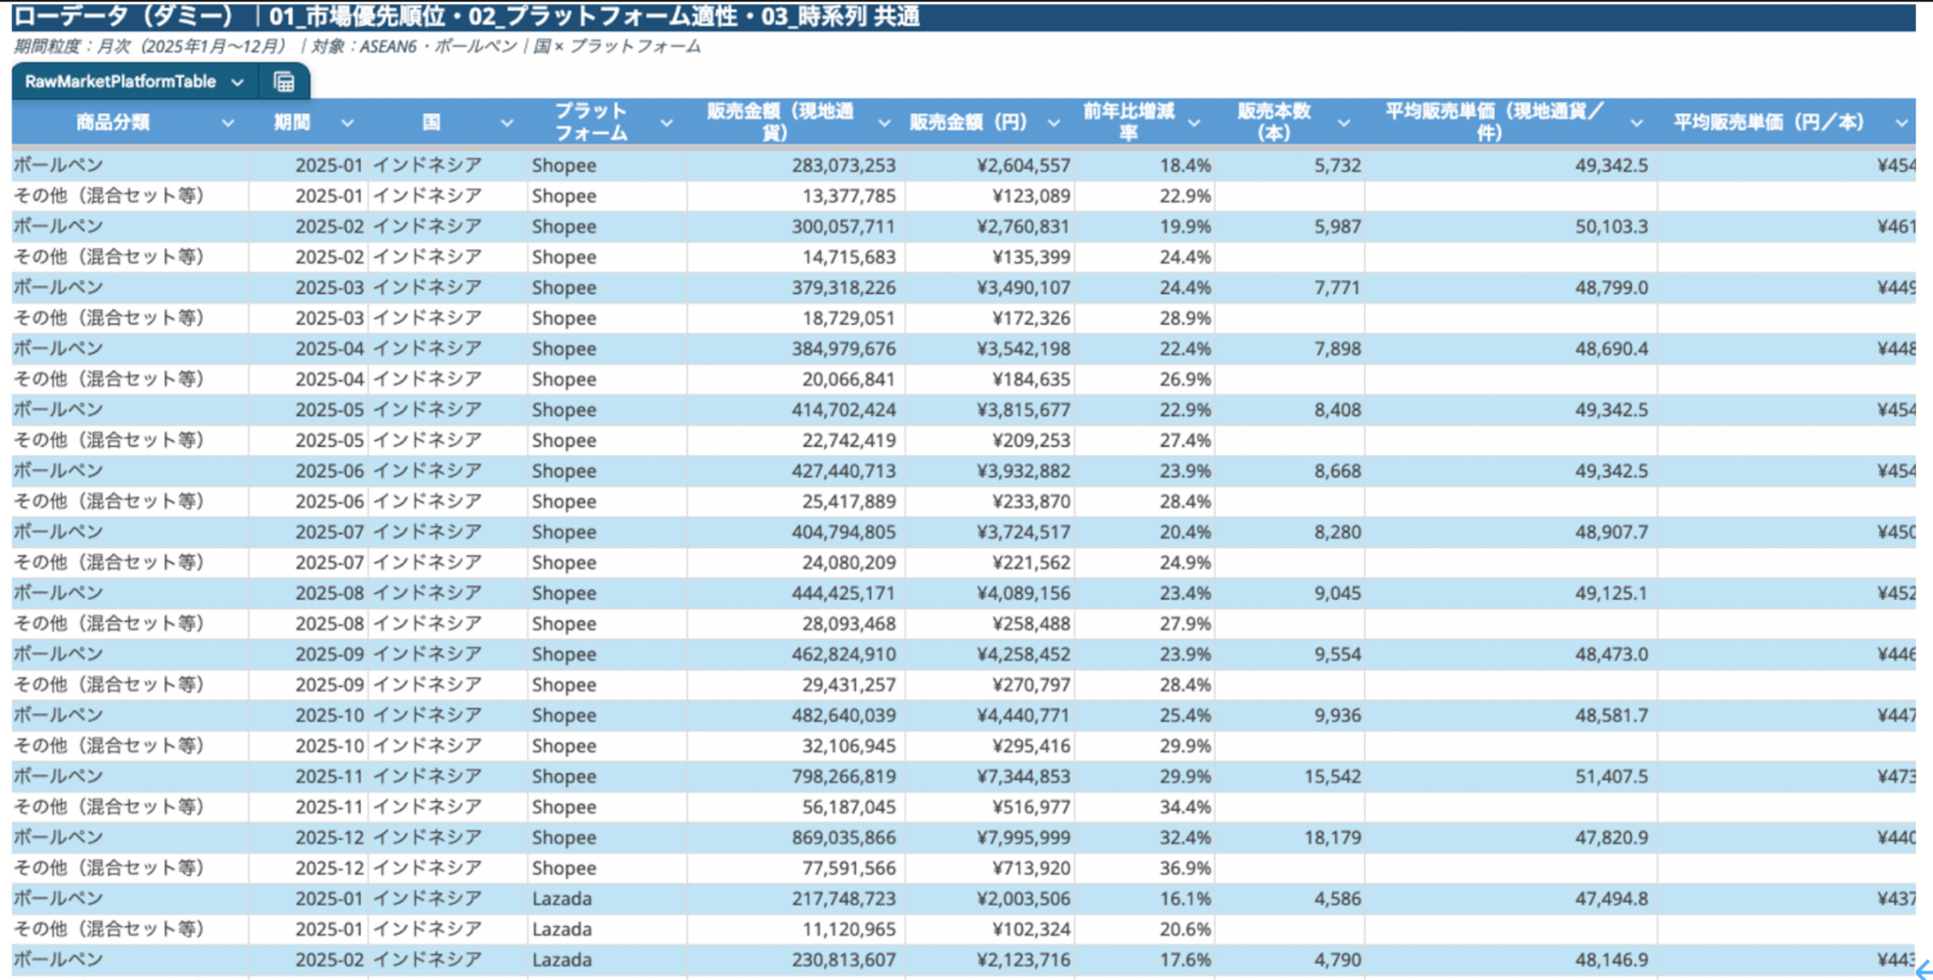Select the sheet title ローデータ（ダミー）banner
The height and width of the screenshot is (980, 1933).
pyautogui.click(x=963, y=17)
